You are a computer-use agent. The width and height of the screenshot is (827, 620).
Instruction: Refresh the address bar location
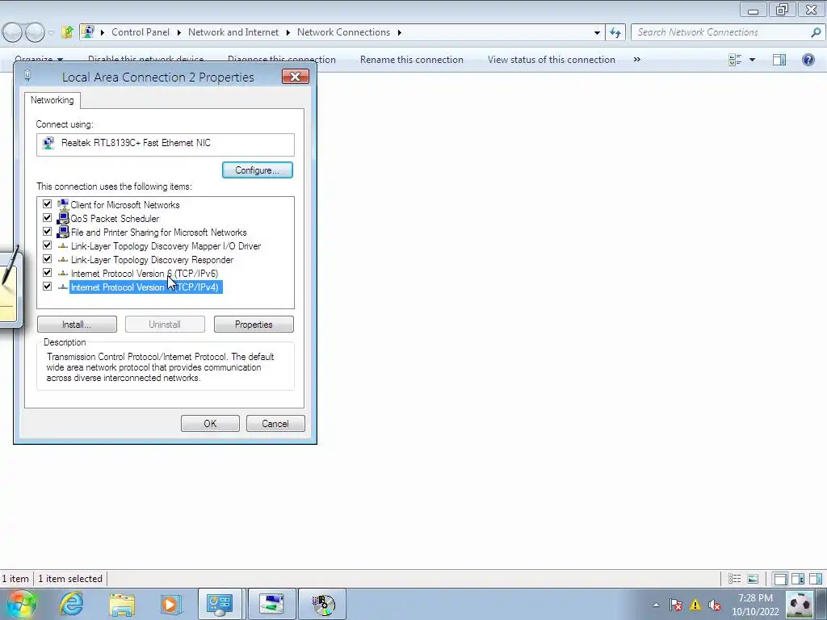pos(615,32)
